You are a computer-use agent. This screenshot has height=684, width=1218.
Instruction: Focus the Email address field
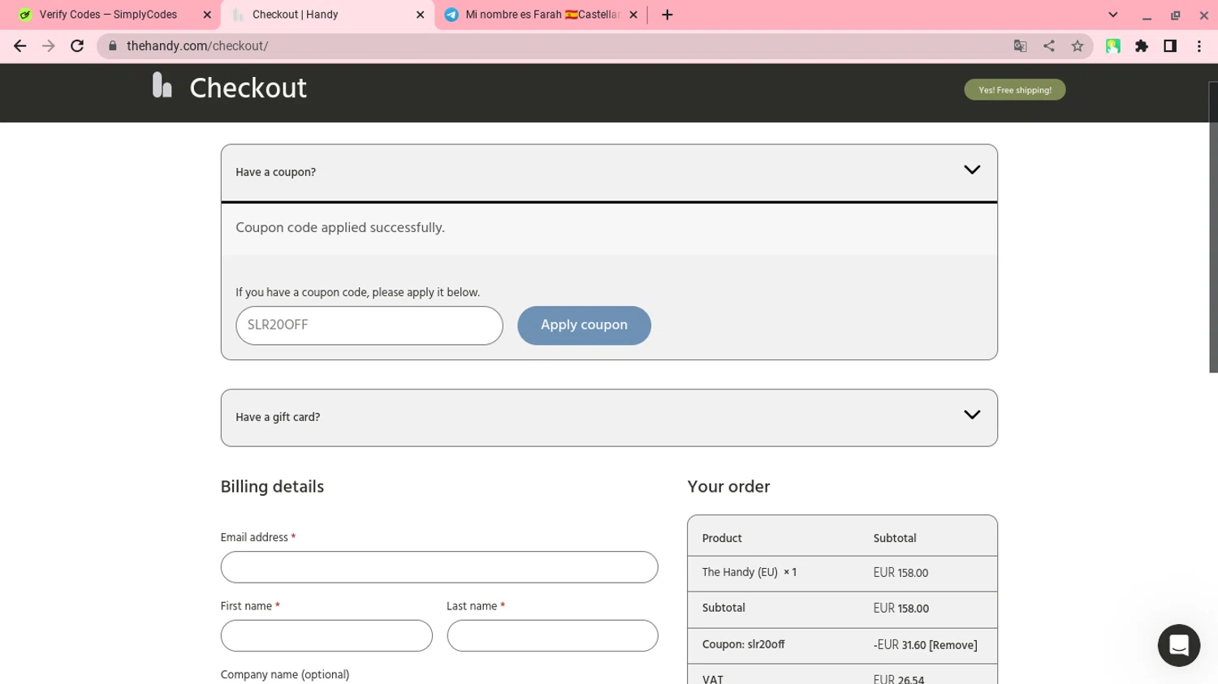(x=438, y=567)
